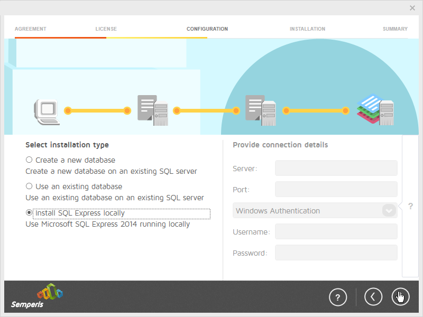
Task: Choose Use an existing database radio button
Action: tap(29, 187)
